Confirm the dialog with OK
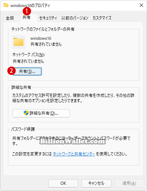 pyautogui.click(x=63, y=183)
